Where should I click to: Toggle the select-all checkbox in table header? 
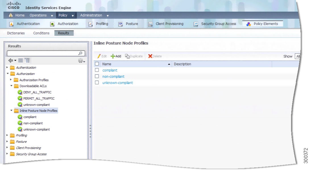(97, 64)
